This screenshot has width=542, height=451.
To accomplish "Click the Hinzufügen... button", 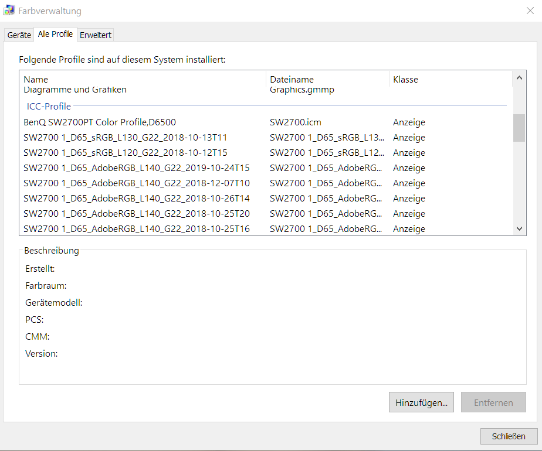I will (x=421, y=402).
